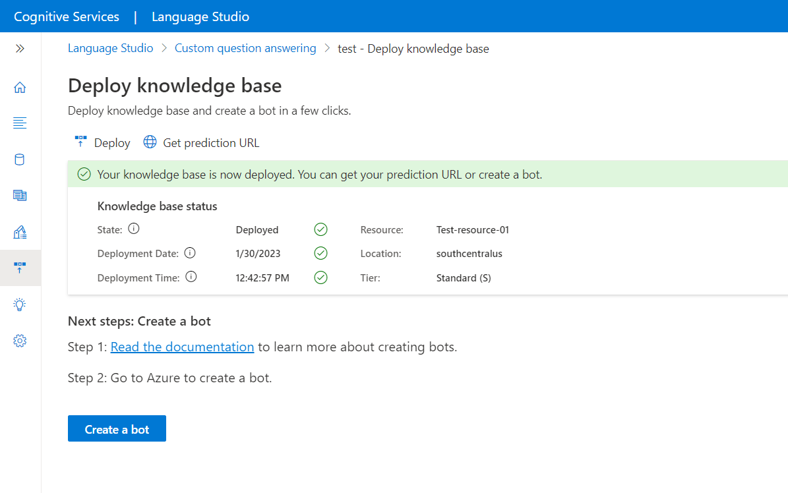Click the green checkmark next to Deployed state

point(321,229)
